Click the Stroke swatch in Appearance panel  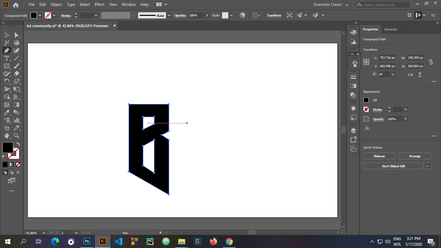(366, 109)
